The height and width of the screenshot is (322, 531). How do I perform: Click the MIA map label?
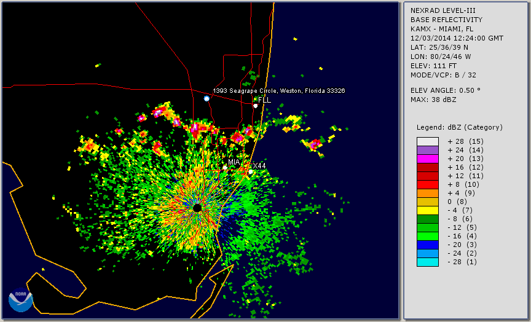tap(234, 162)
